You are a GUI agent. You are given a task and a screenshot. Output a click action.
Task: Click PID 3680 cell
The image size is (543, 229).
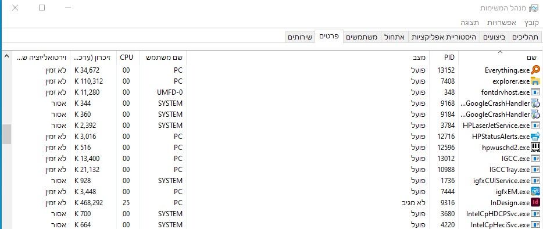pyautogui.click(x=448, y=214)
